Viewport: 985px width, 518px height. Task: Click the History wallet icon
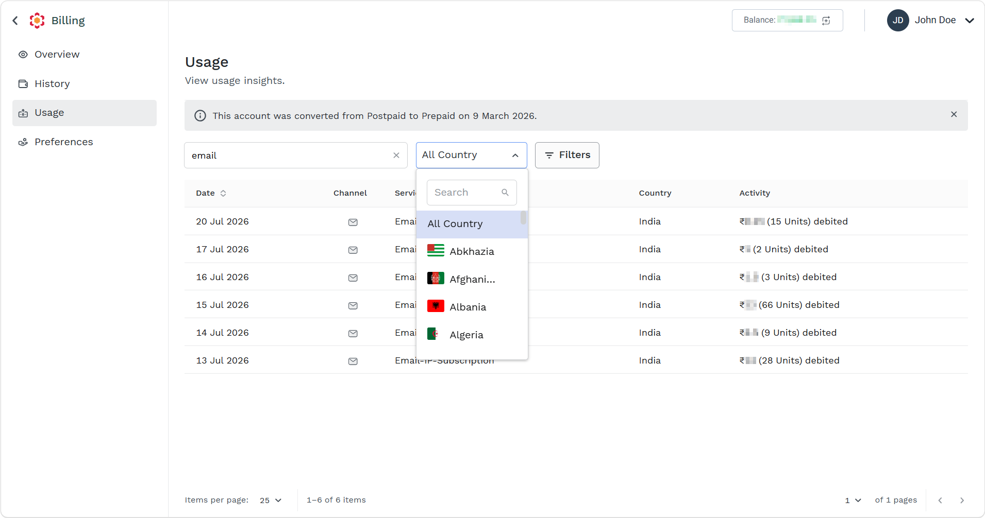click(23, 84)
